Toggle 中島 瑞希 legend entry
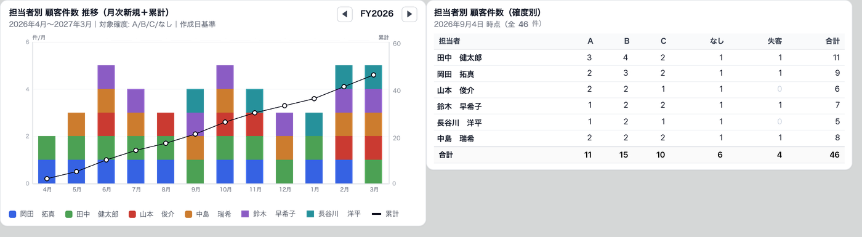The height and width of the screenshot is (237, 862). tap(208, 214)
